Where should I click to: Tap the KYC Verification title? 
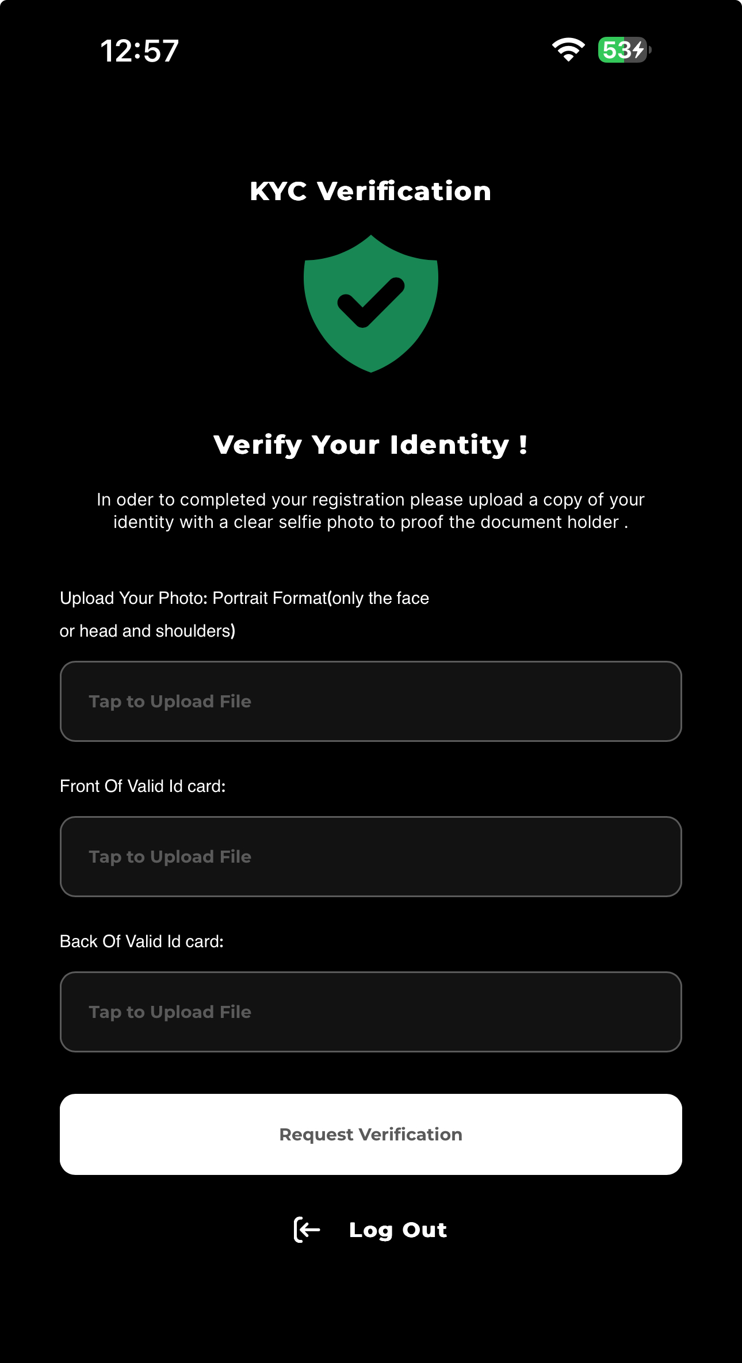(371, 191)
